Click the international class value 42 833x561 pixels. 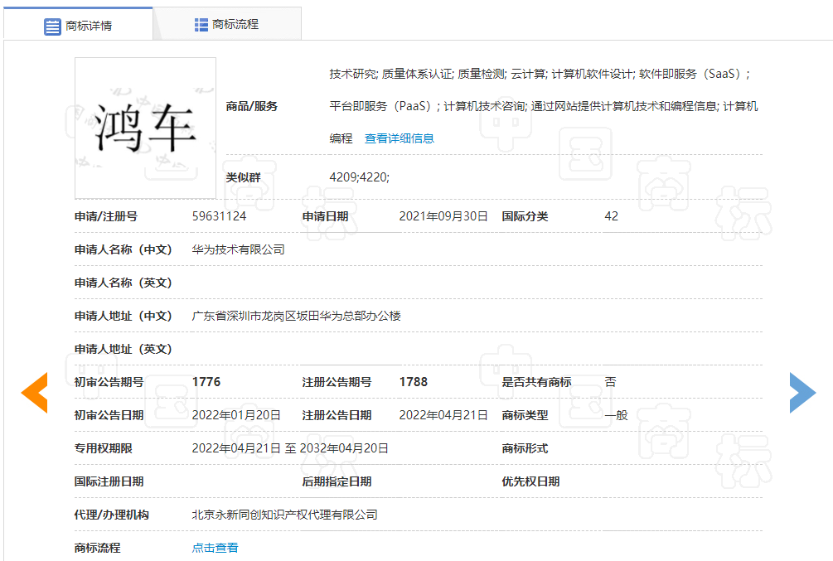[612, 216]
